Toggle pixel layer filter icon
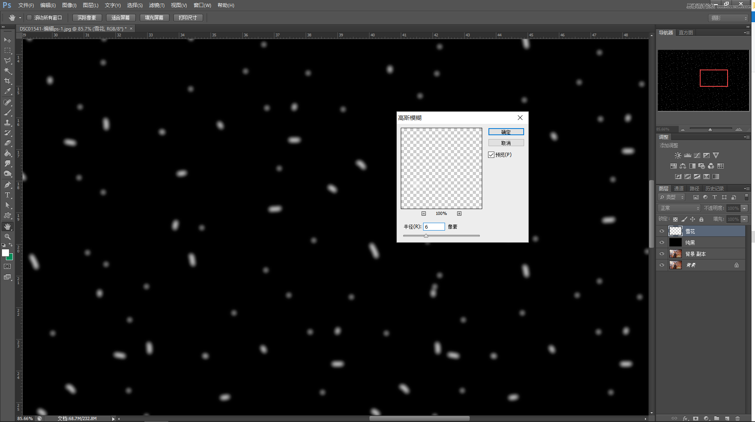 pos(696,197)
